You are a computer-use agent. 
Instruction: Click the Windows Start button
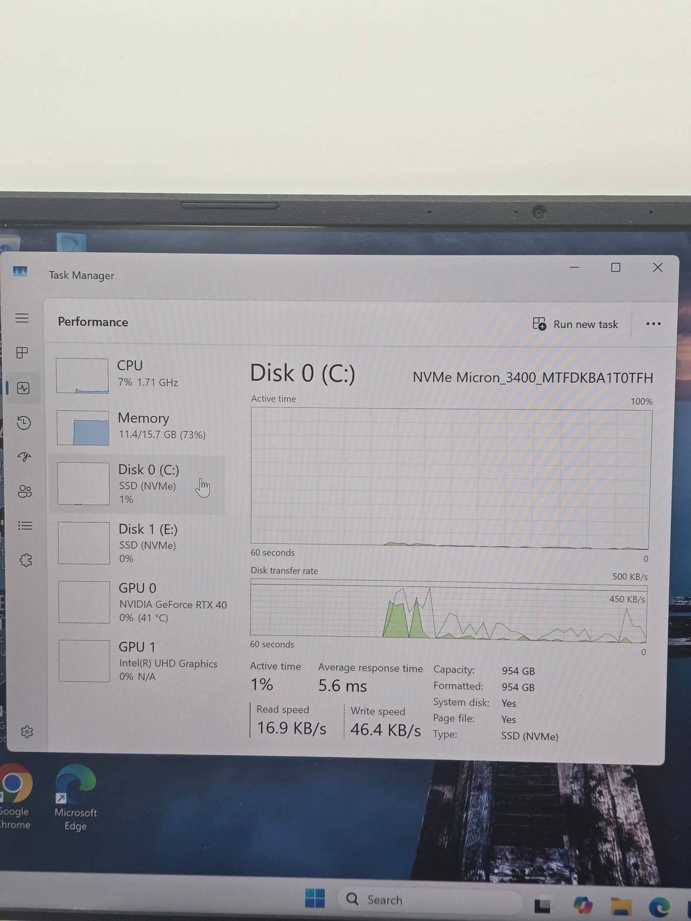click(x=314, y=898)
